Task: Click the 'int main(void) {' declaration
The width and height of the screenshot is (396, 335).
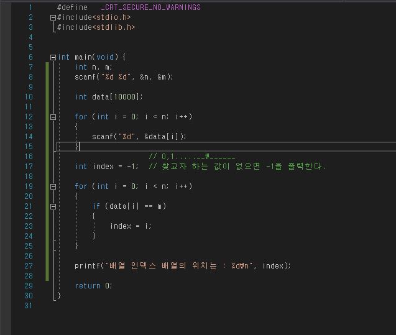Action: click(91, 57)
